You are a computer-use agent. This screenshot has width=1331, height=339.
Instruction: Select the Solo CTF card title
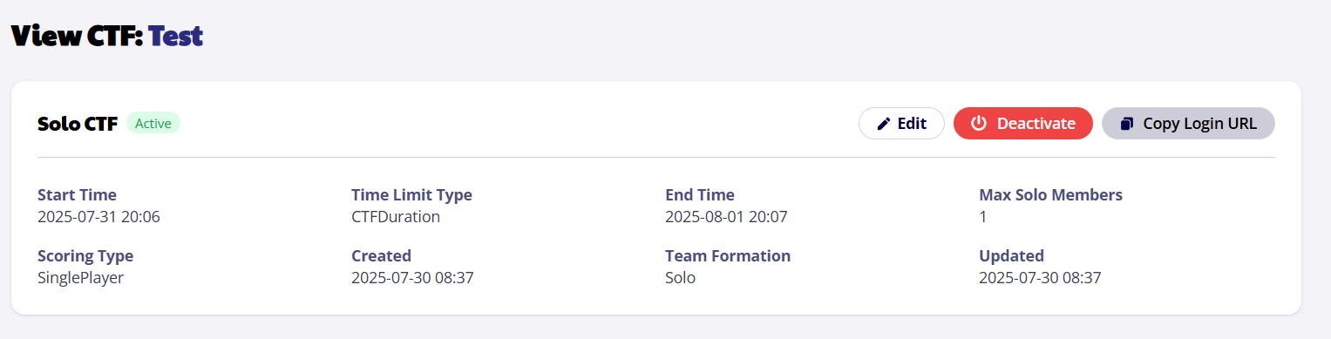click(x=78, y=124)
